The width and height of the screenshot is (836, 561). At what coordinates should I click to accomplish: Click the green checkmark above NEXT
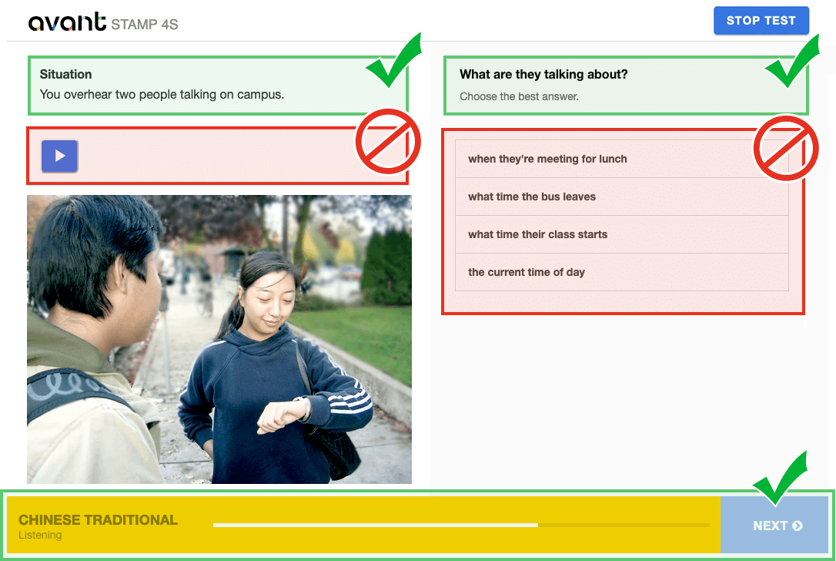pyautogui.click(x=780, y=478)
